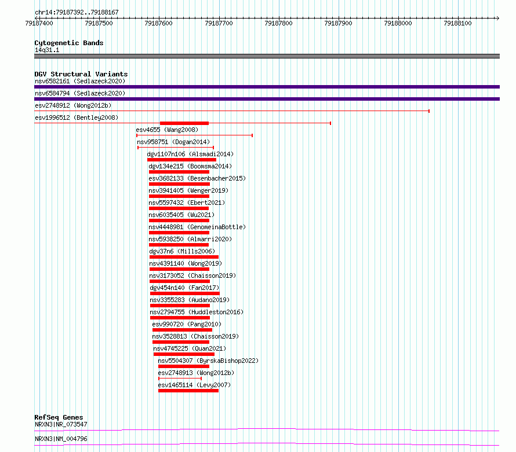Click ruler position 79187900
516x452 pixels.
pos(338,23)
